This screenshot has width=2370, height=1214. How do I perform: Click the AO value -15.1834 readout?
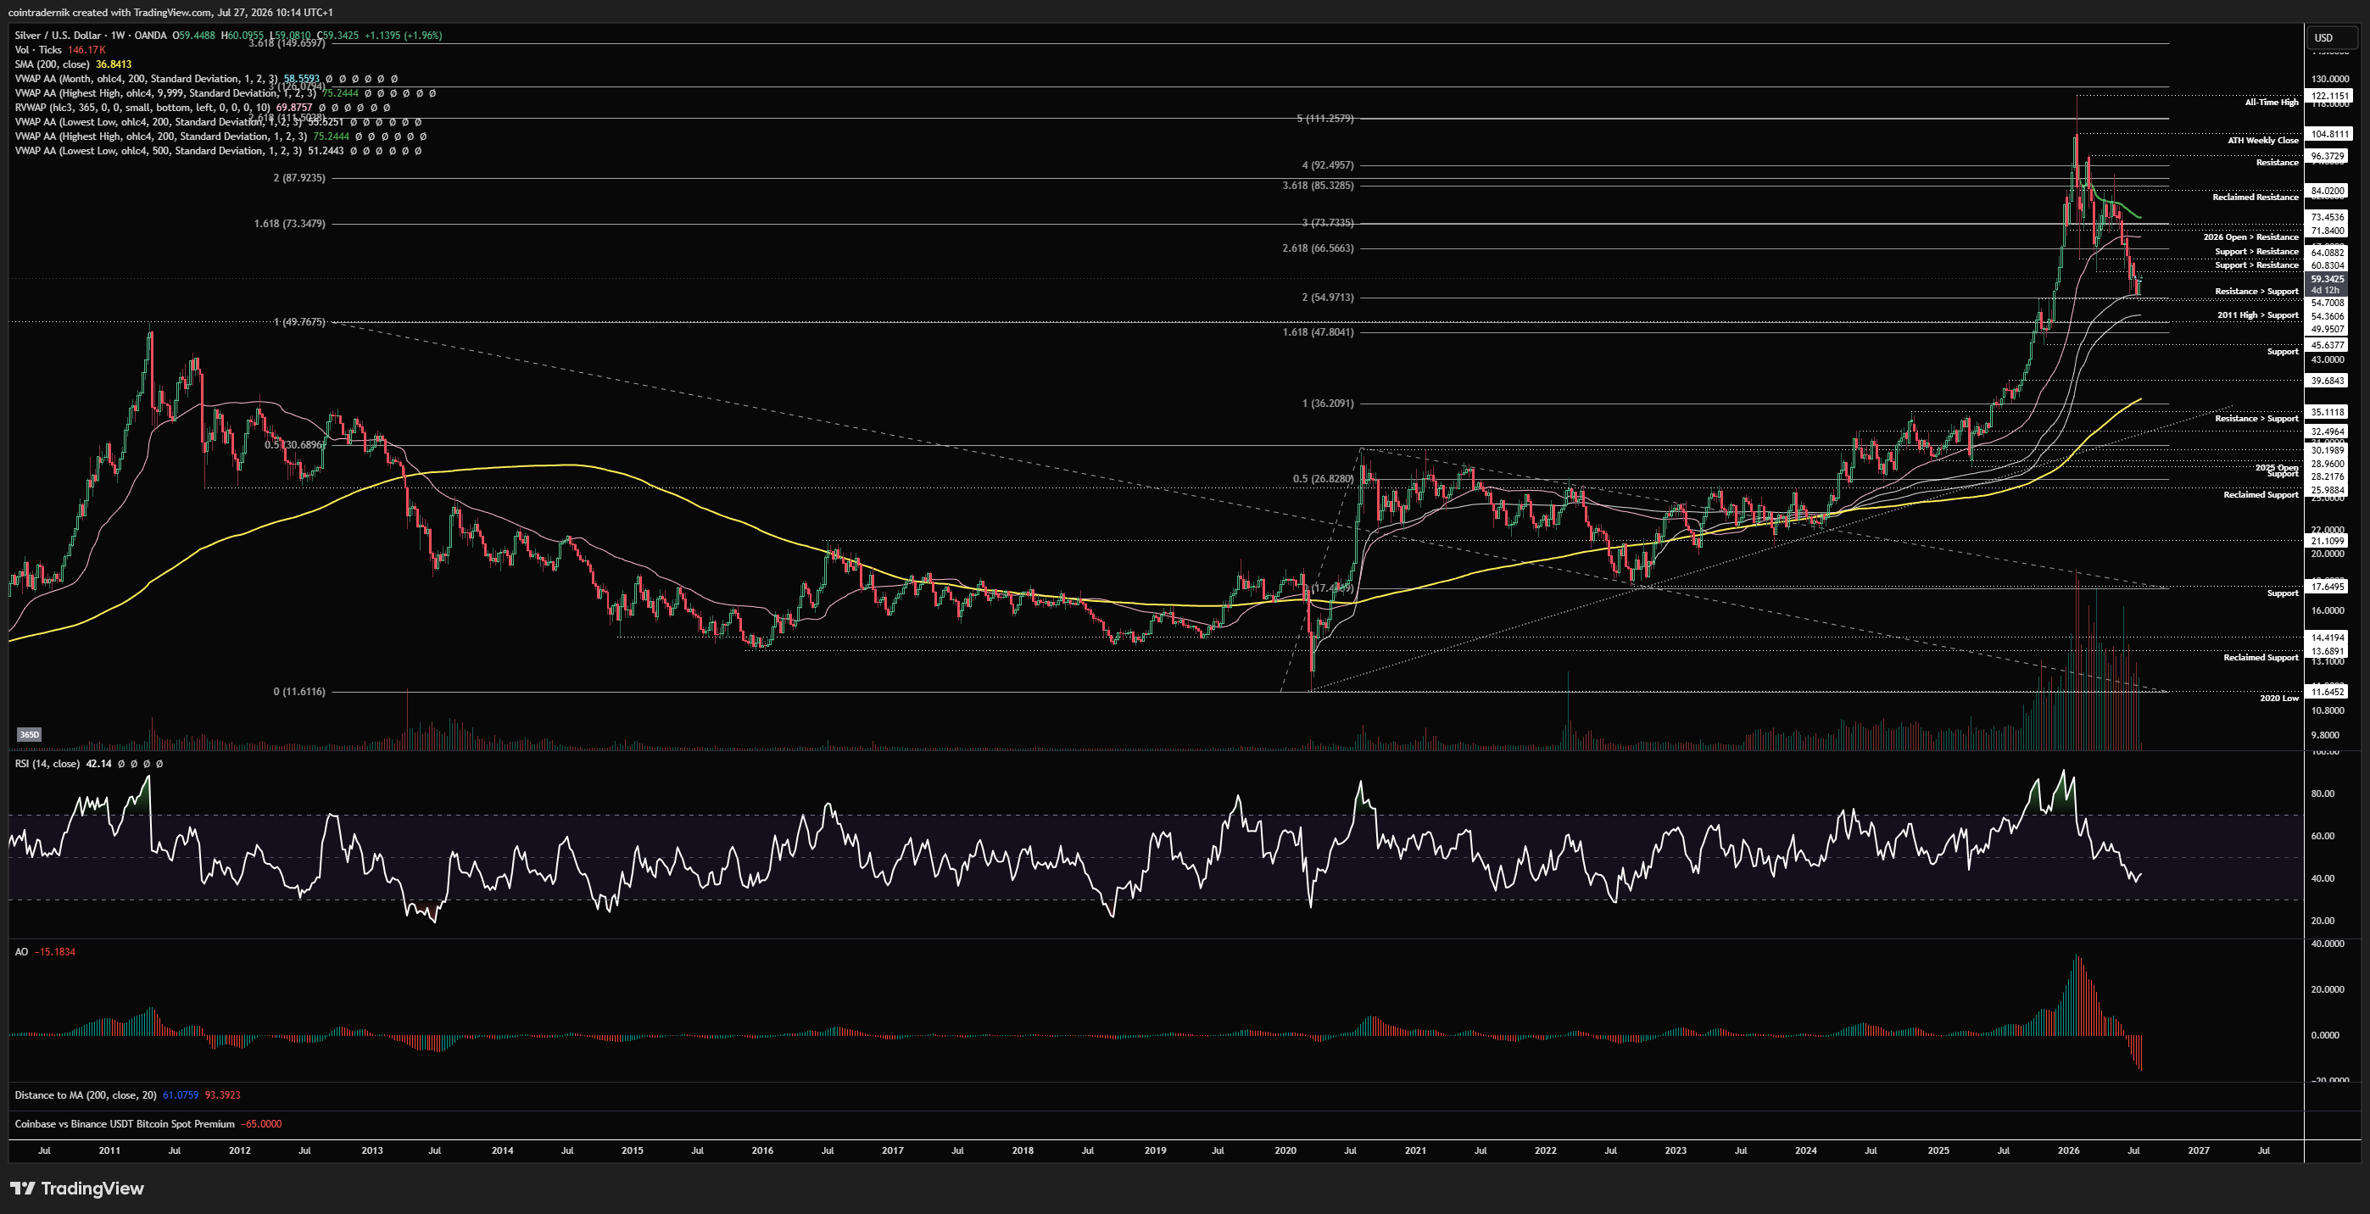pos(55,952)
